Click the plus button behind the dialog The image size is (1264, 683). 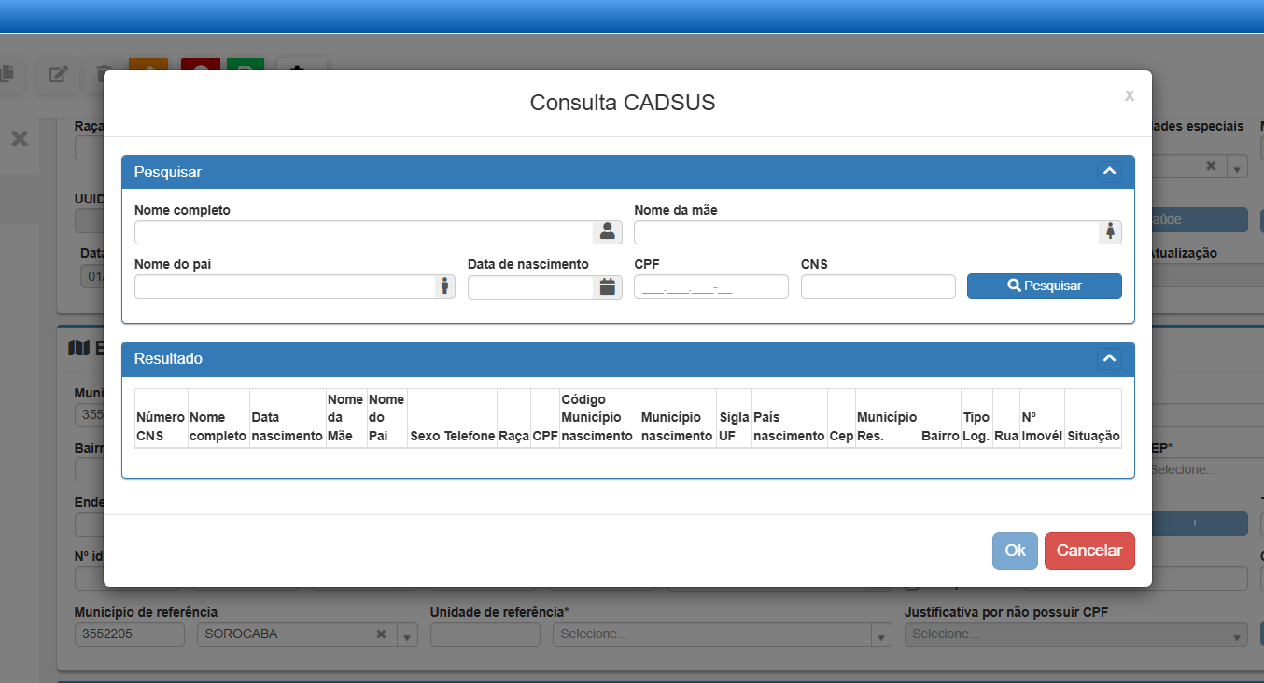[1195, 523]
